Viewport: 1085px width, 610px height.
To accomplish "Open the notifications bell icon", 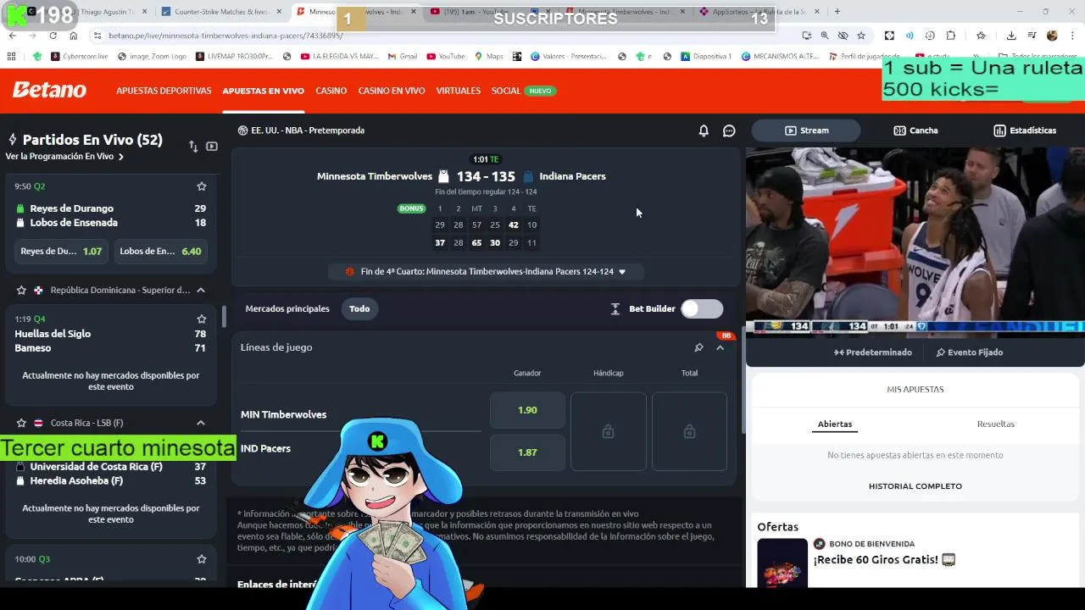I will 704,130.
